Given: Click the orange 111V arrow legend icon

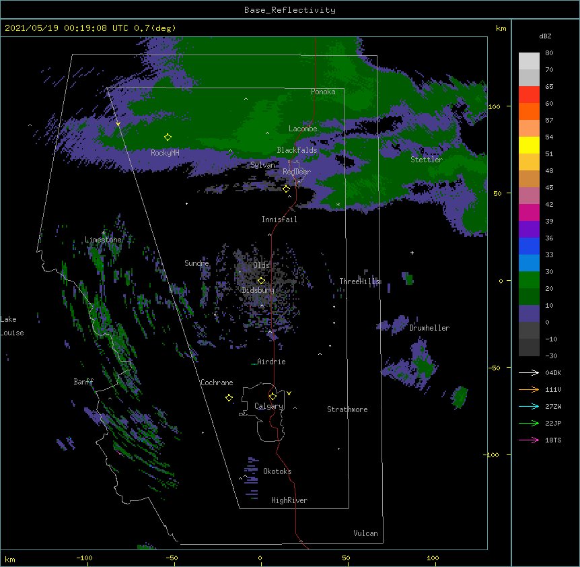Looking at the screenshot, I should coord(529,390).
